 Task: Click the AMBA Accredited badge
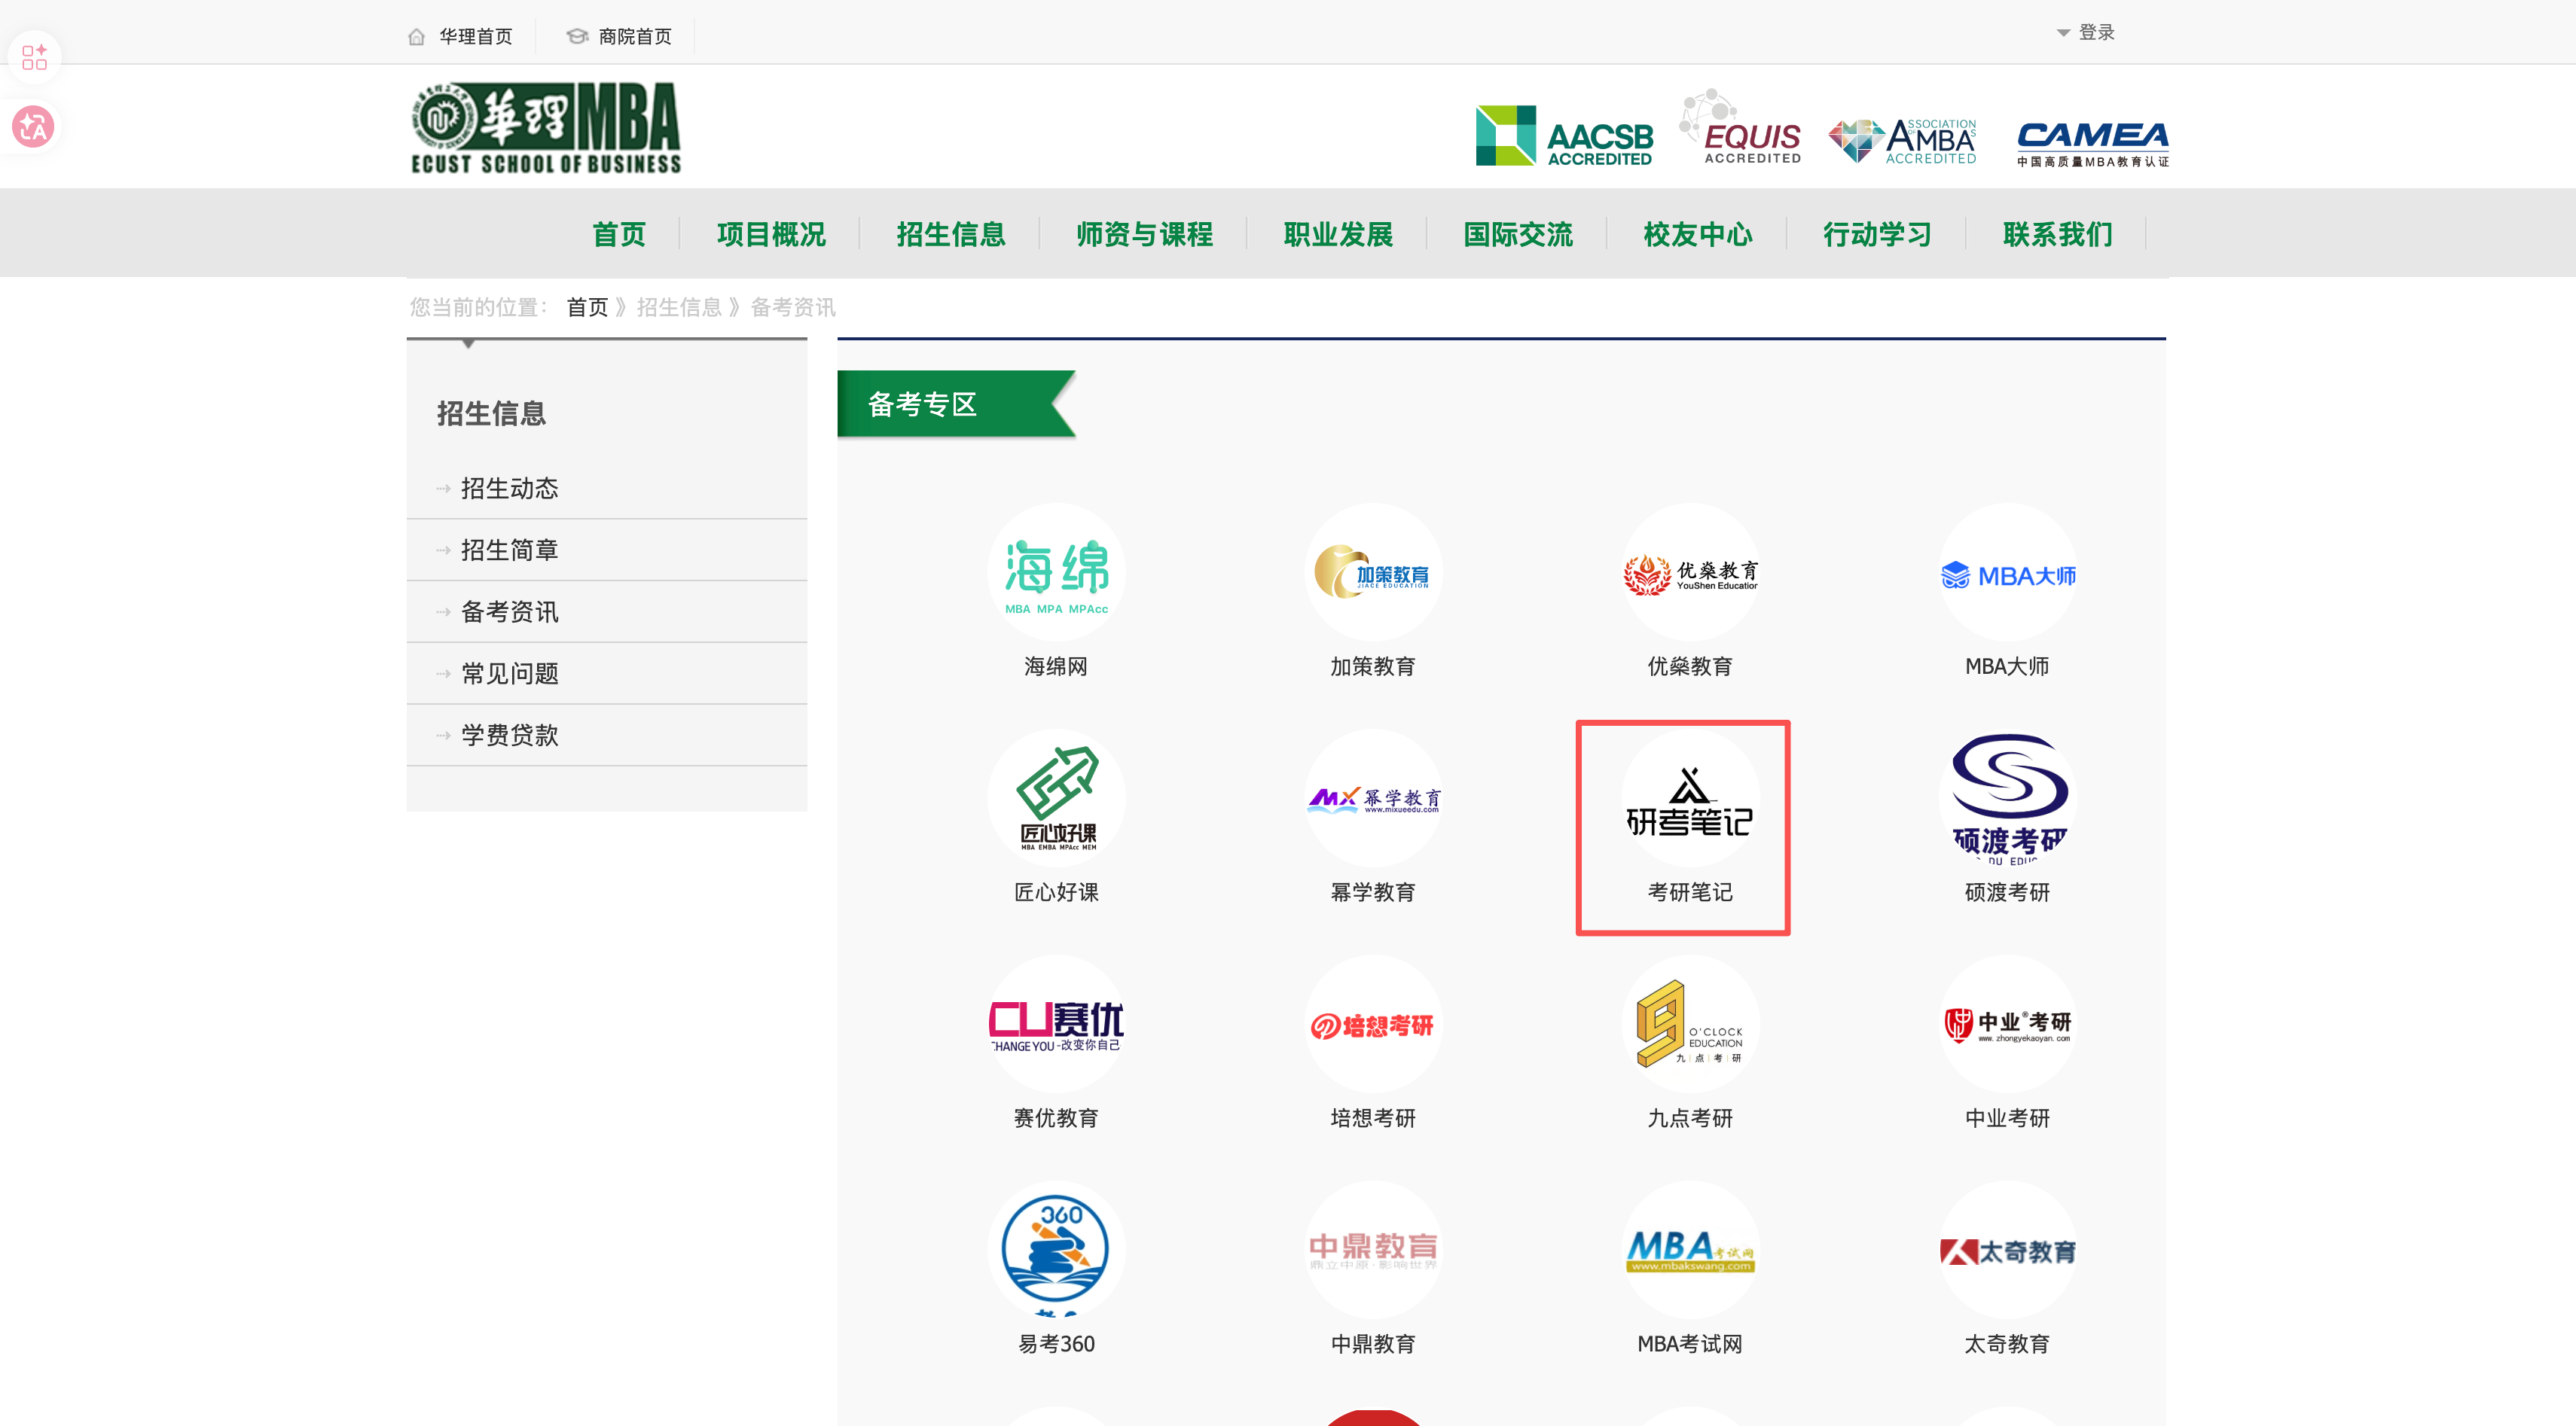(1903, 141)
